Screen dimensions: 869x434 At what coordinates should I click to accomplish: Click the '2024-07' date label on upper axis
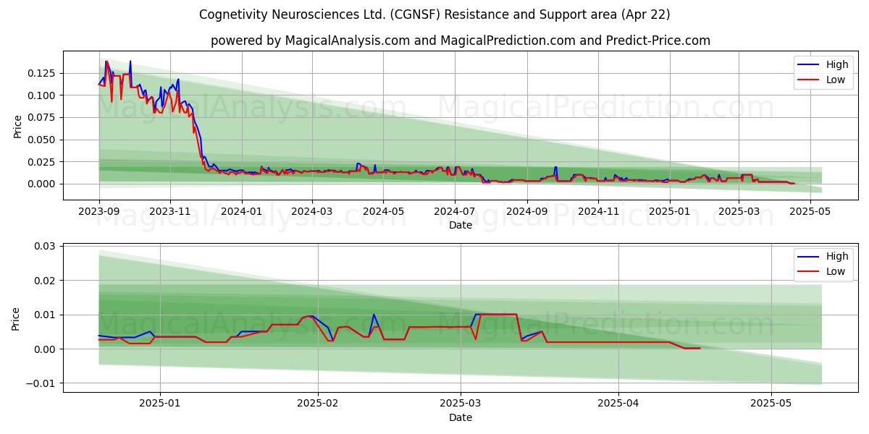tap(455, 211)
